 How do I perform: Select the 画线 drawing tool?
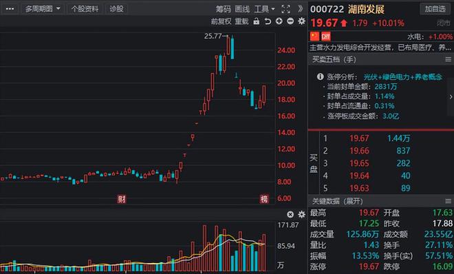[x=242, y=9]
